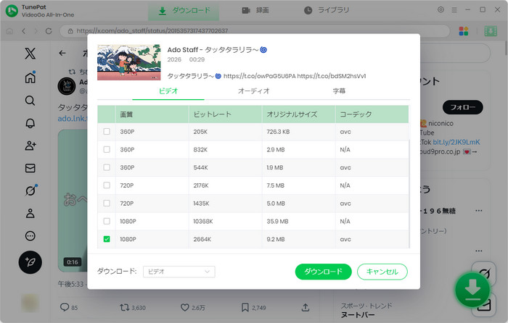This screenshot has height=323, width=508.
Task: Open the 録画 top tab
Action: click(x=255, y=10)
